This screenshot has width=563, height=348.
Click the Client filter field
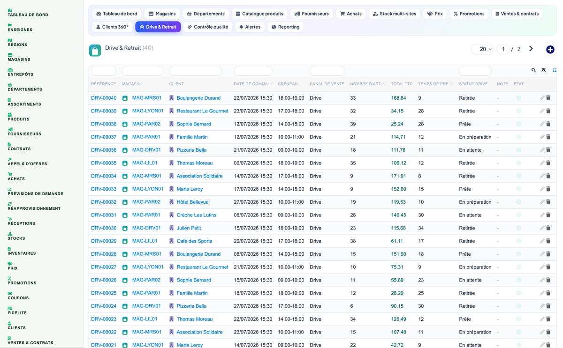click(x=196, y=71)
